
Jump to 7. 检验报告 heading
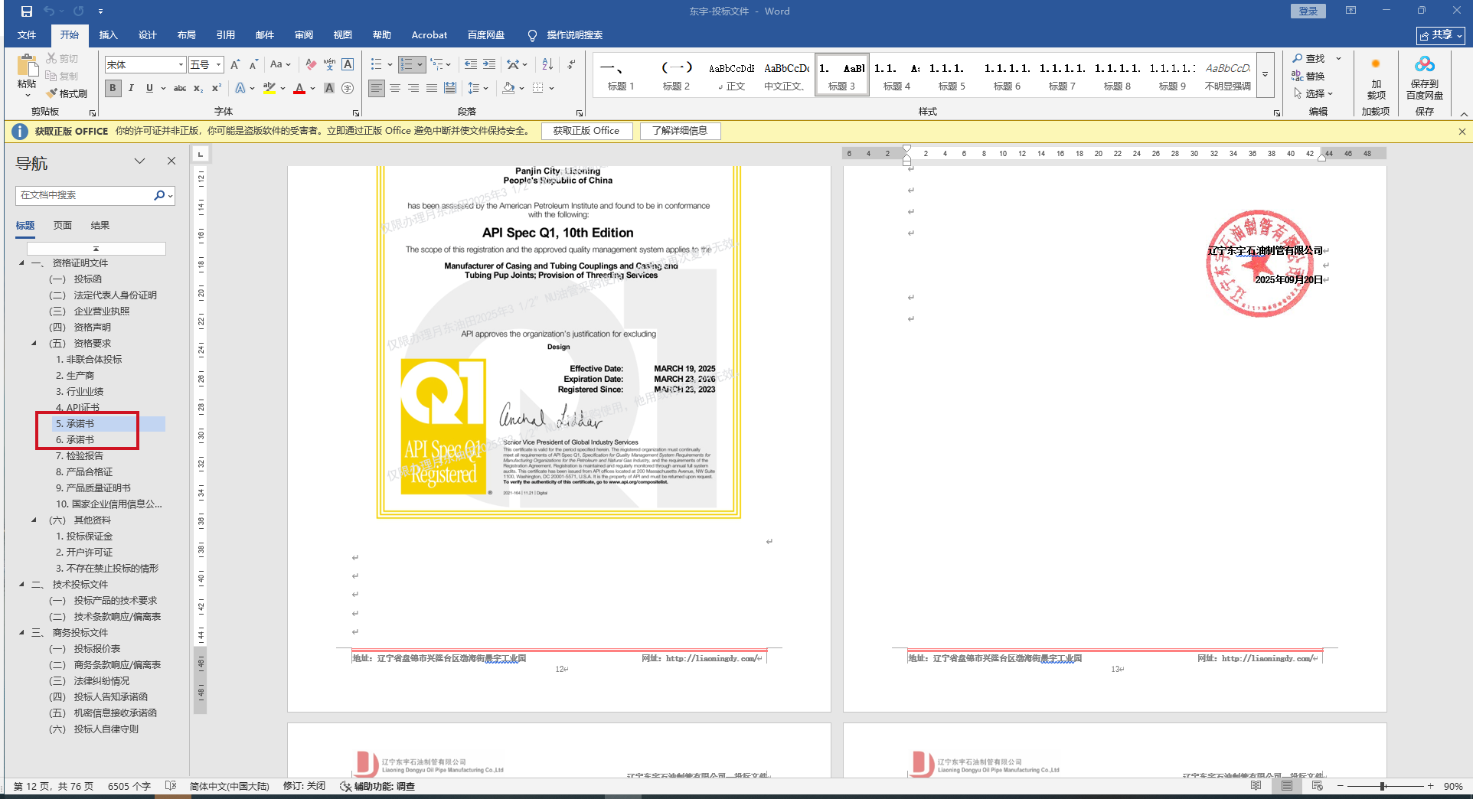(80, 456)
